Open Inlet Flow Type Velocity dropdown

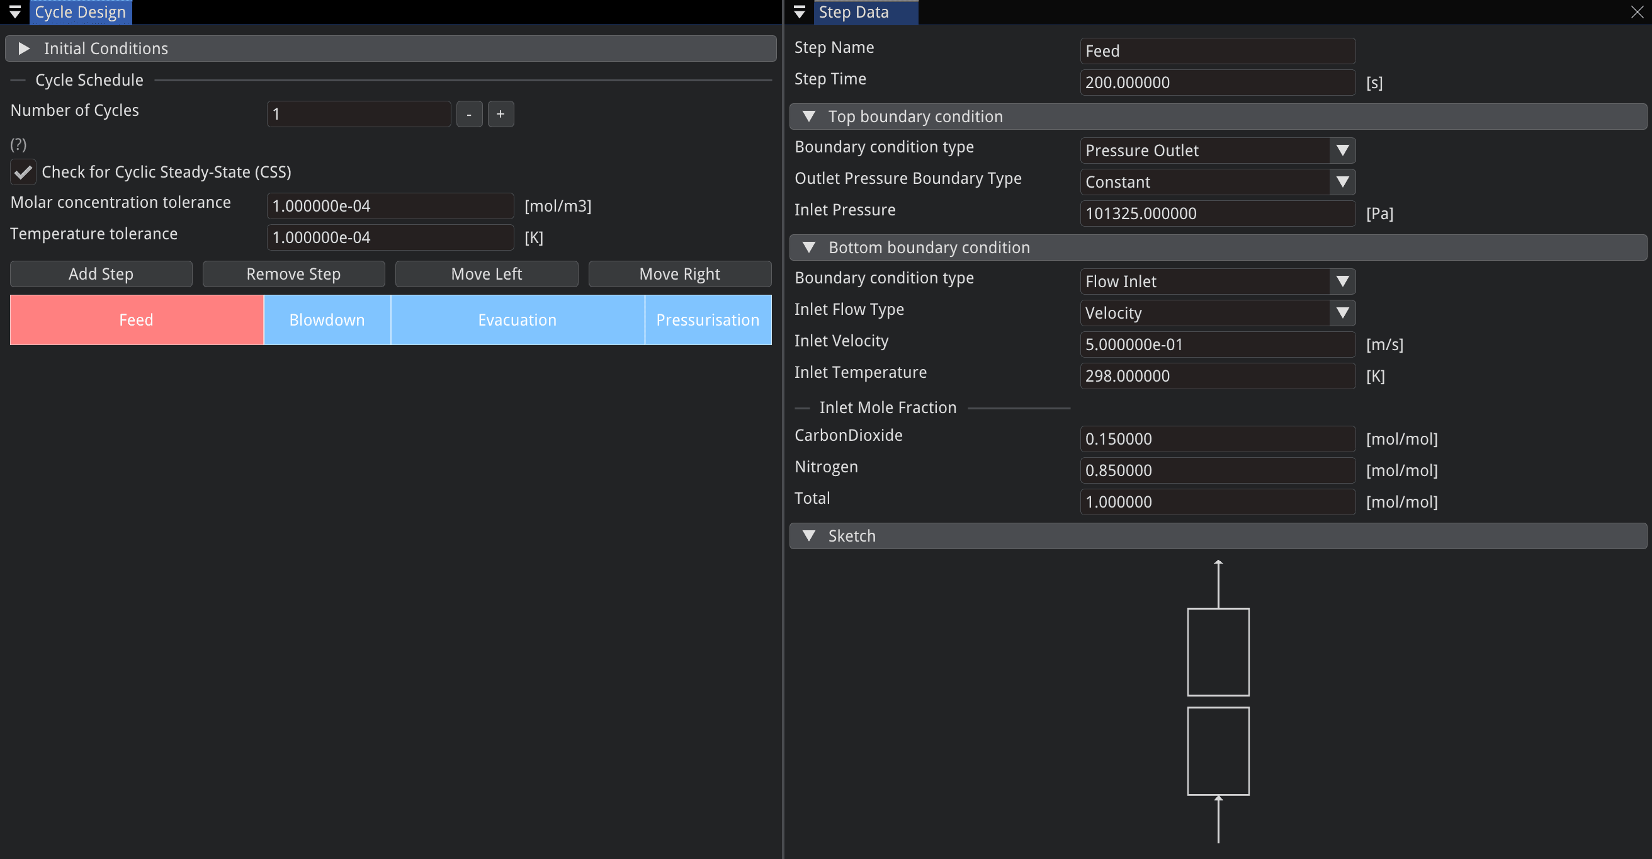(1218, 313)
